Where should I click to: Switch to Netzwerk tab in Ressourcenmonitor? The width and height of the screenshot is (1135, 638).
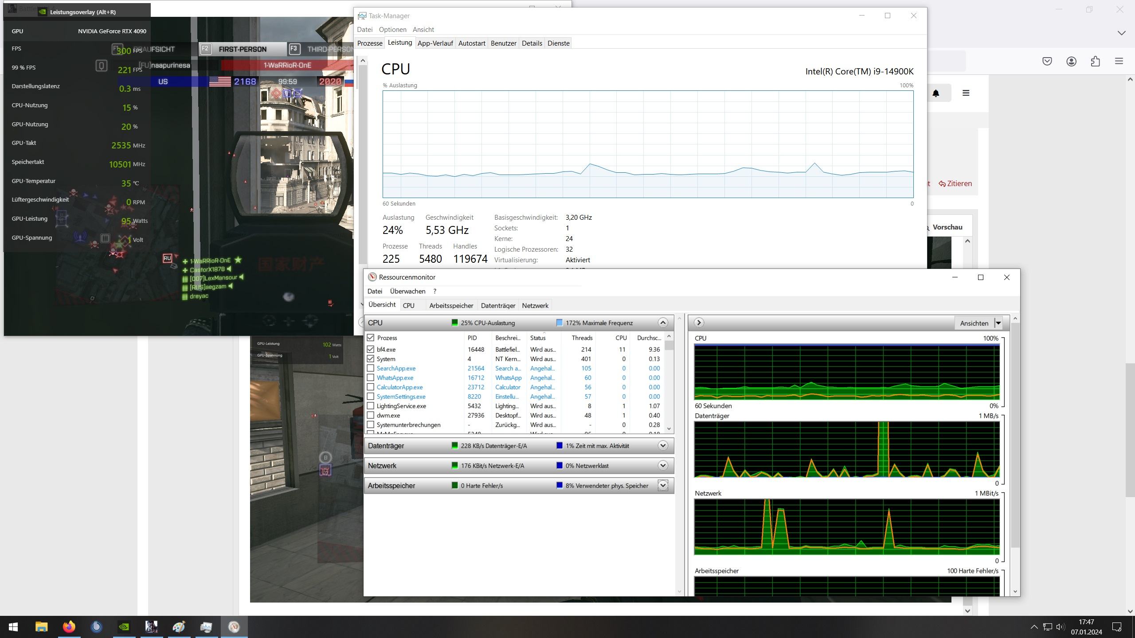tap(535, 306)
